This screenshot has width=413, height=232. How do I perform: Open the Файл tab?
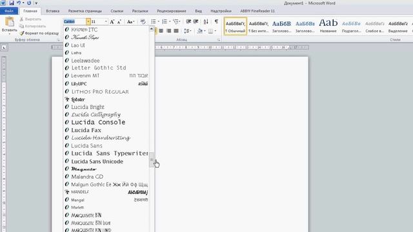pyautogui.click(x=9, y=11)
